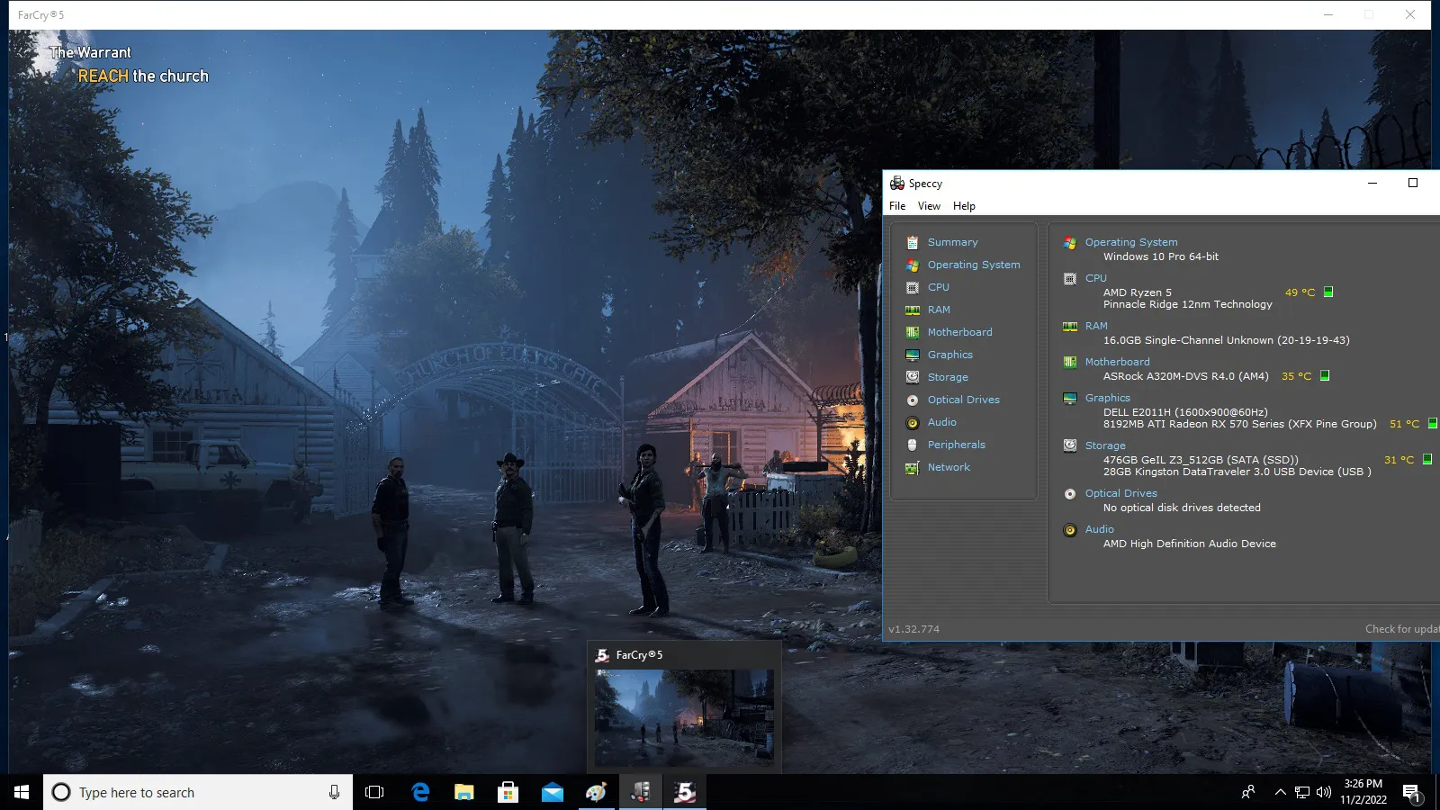This screenshot has width=1440, height=810.
Task: Select Graphics in the sidebar list
Action: point(950,355)
